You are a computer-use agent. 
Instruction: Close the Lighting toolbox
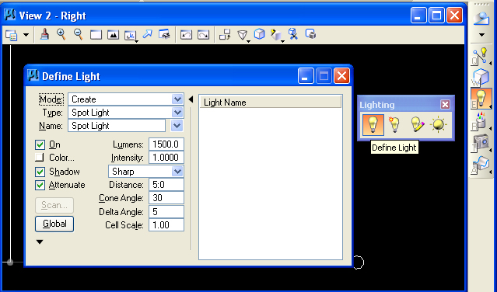tap(445, 104)
